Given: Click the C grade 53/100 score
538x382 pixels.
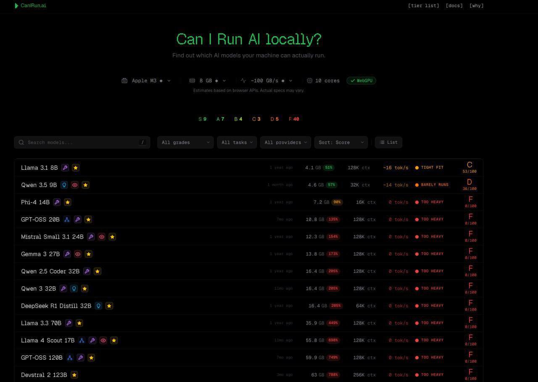Looking at the screenshot, I should pos(469,167).
